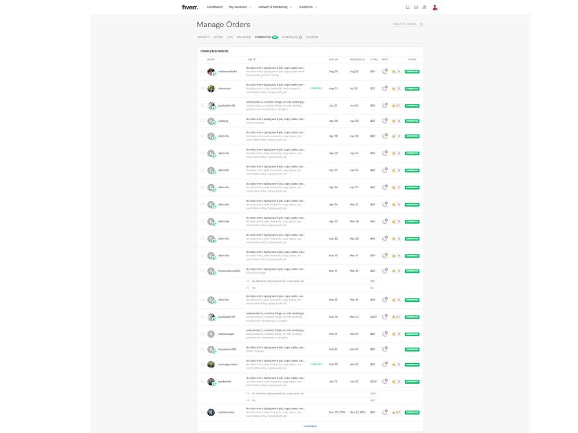The image size is (578, 433).
Task: Open buyer nothemazibuko's profile name
Action: pyautogui.click(x=227, y=72)
